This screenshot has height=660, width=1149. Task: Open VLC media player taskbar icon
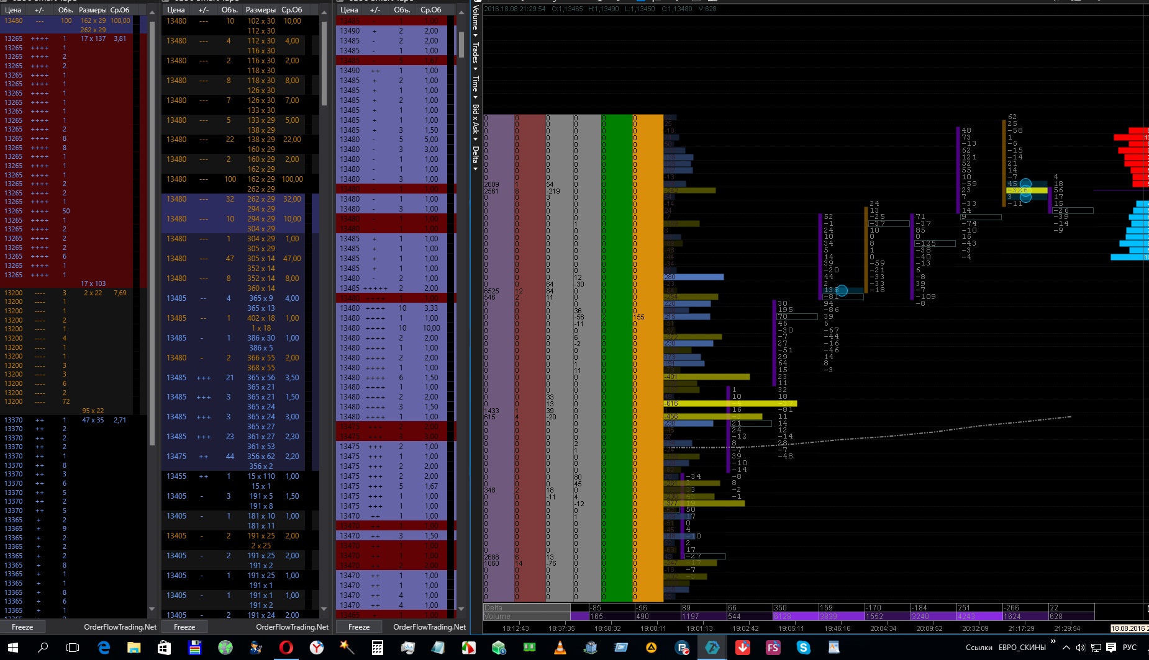(560, 648)
